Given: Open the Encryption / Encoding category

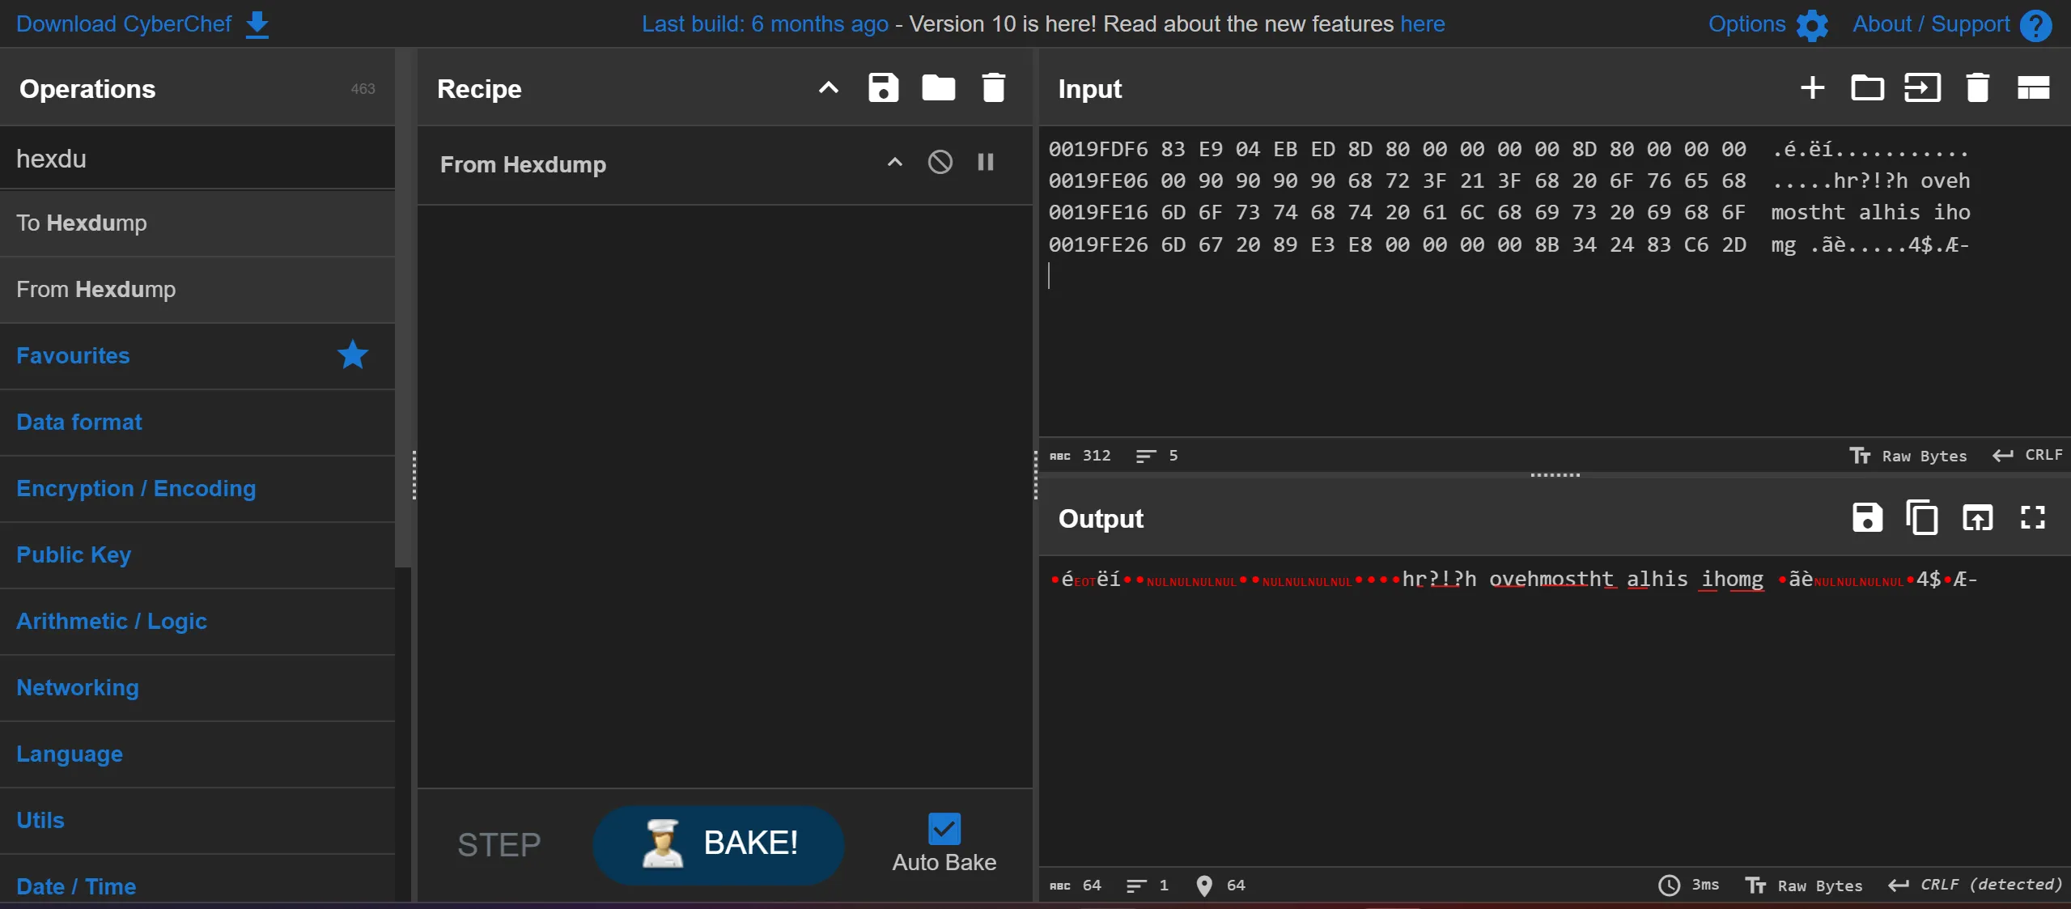Looking at the screenshot, I should tap(136, 488).
